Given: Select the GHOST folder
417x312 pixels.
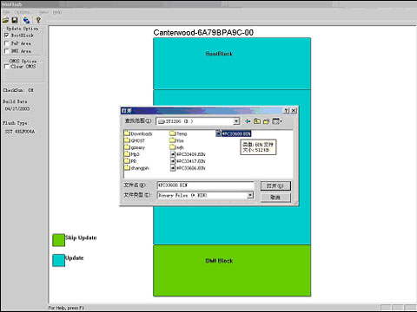Looking at the screenshot, I should point(135,140).
